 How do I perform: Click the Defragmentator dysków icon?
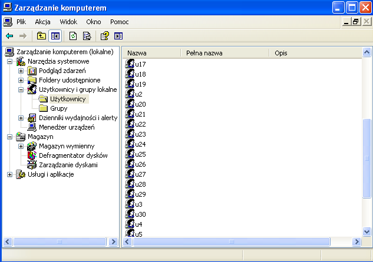[x=32, y=155]
